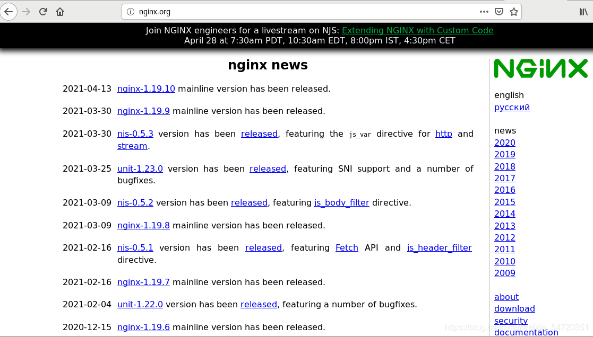593x337 pixels.
Task: View 2019 news archive
Action: point(505,154)
